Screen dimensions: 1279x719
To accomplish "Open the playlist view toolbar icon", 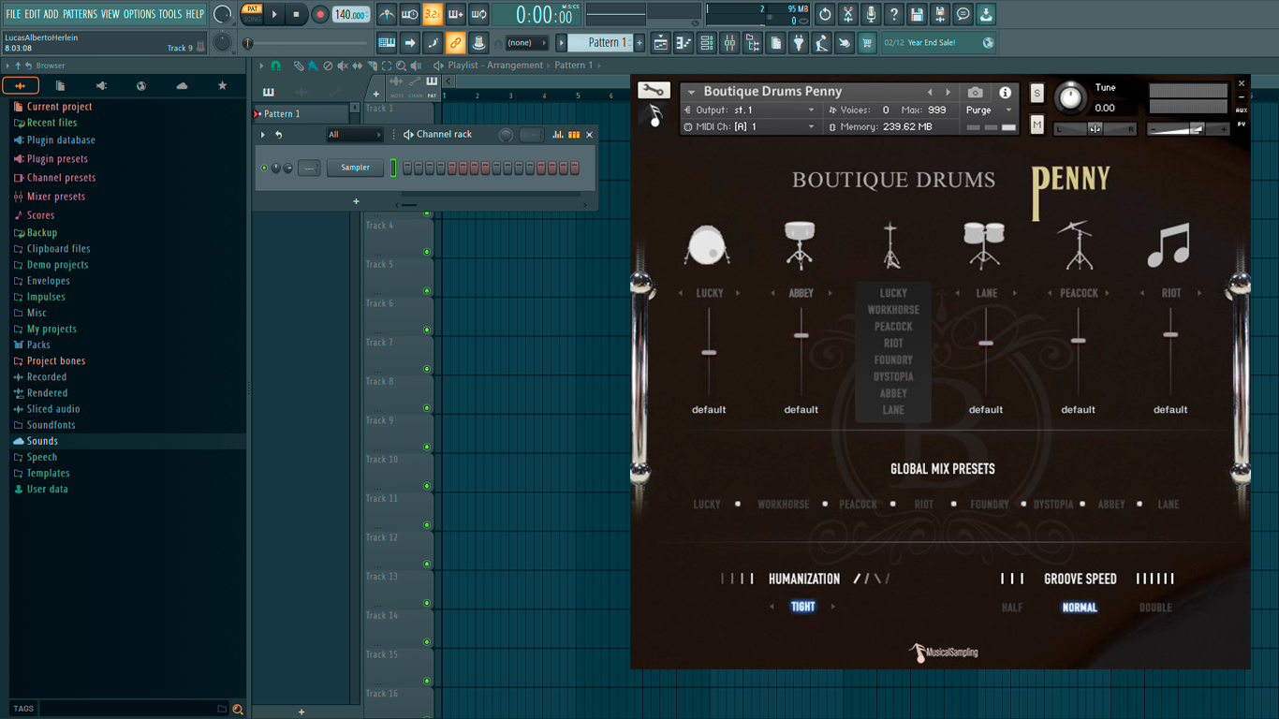I will click(x=661, y=42).
